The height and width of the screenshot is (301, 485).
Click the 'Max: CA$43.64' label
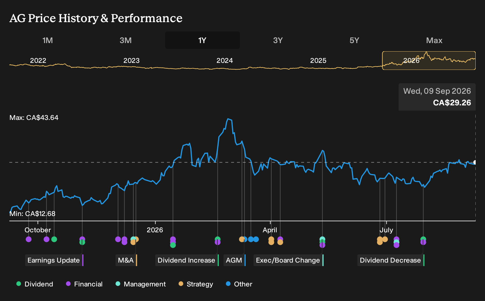pyautogui.click(x=34, y=118)
